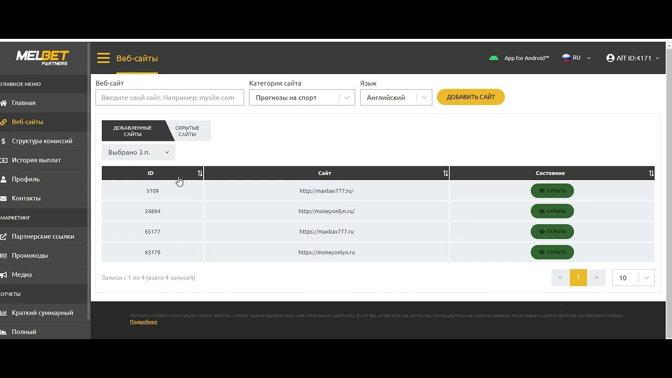Open Структура комиссий in sidebar
Screen dimensions: 672x378
point(44,141)
